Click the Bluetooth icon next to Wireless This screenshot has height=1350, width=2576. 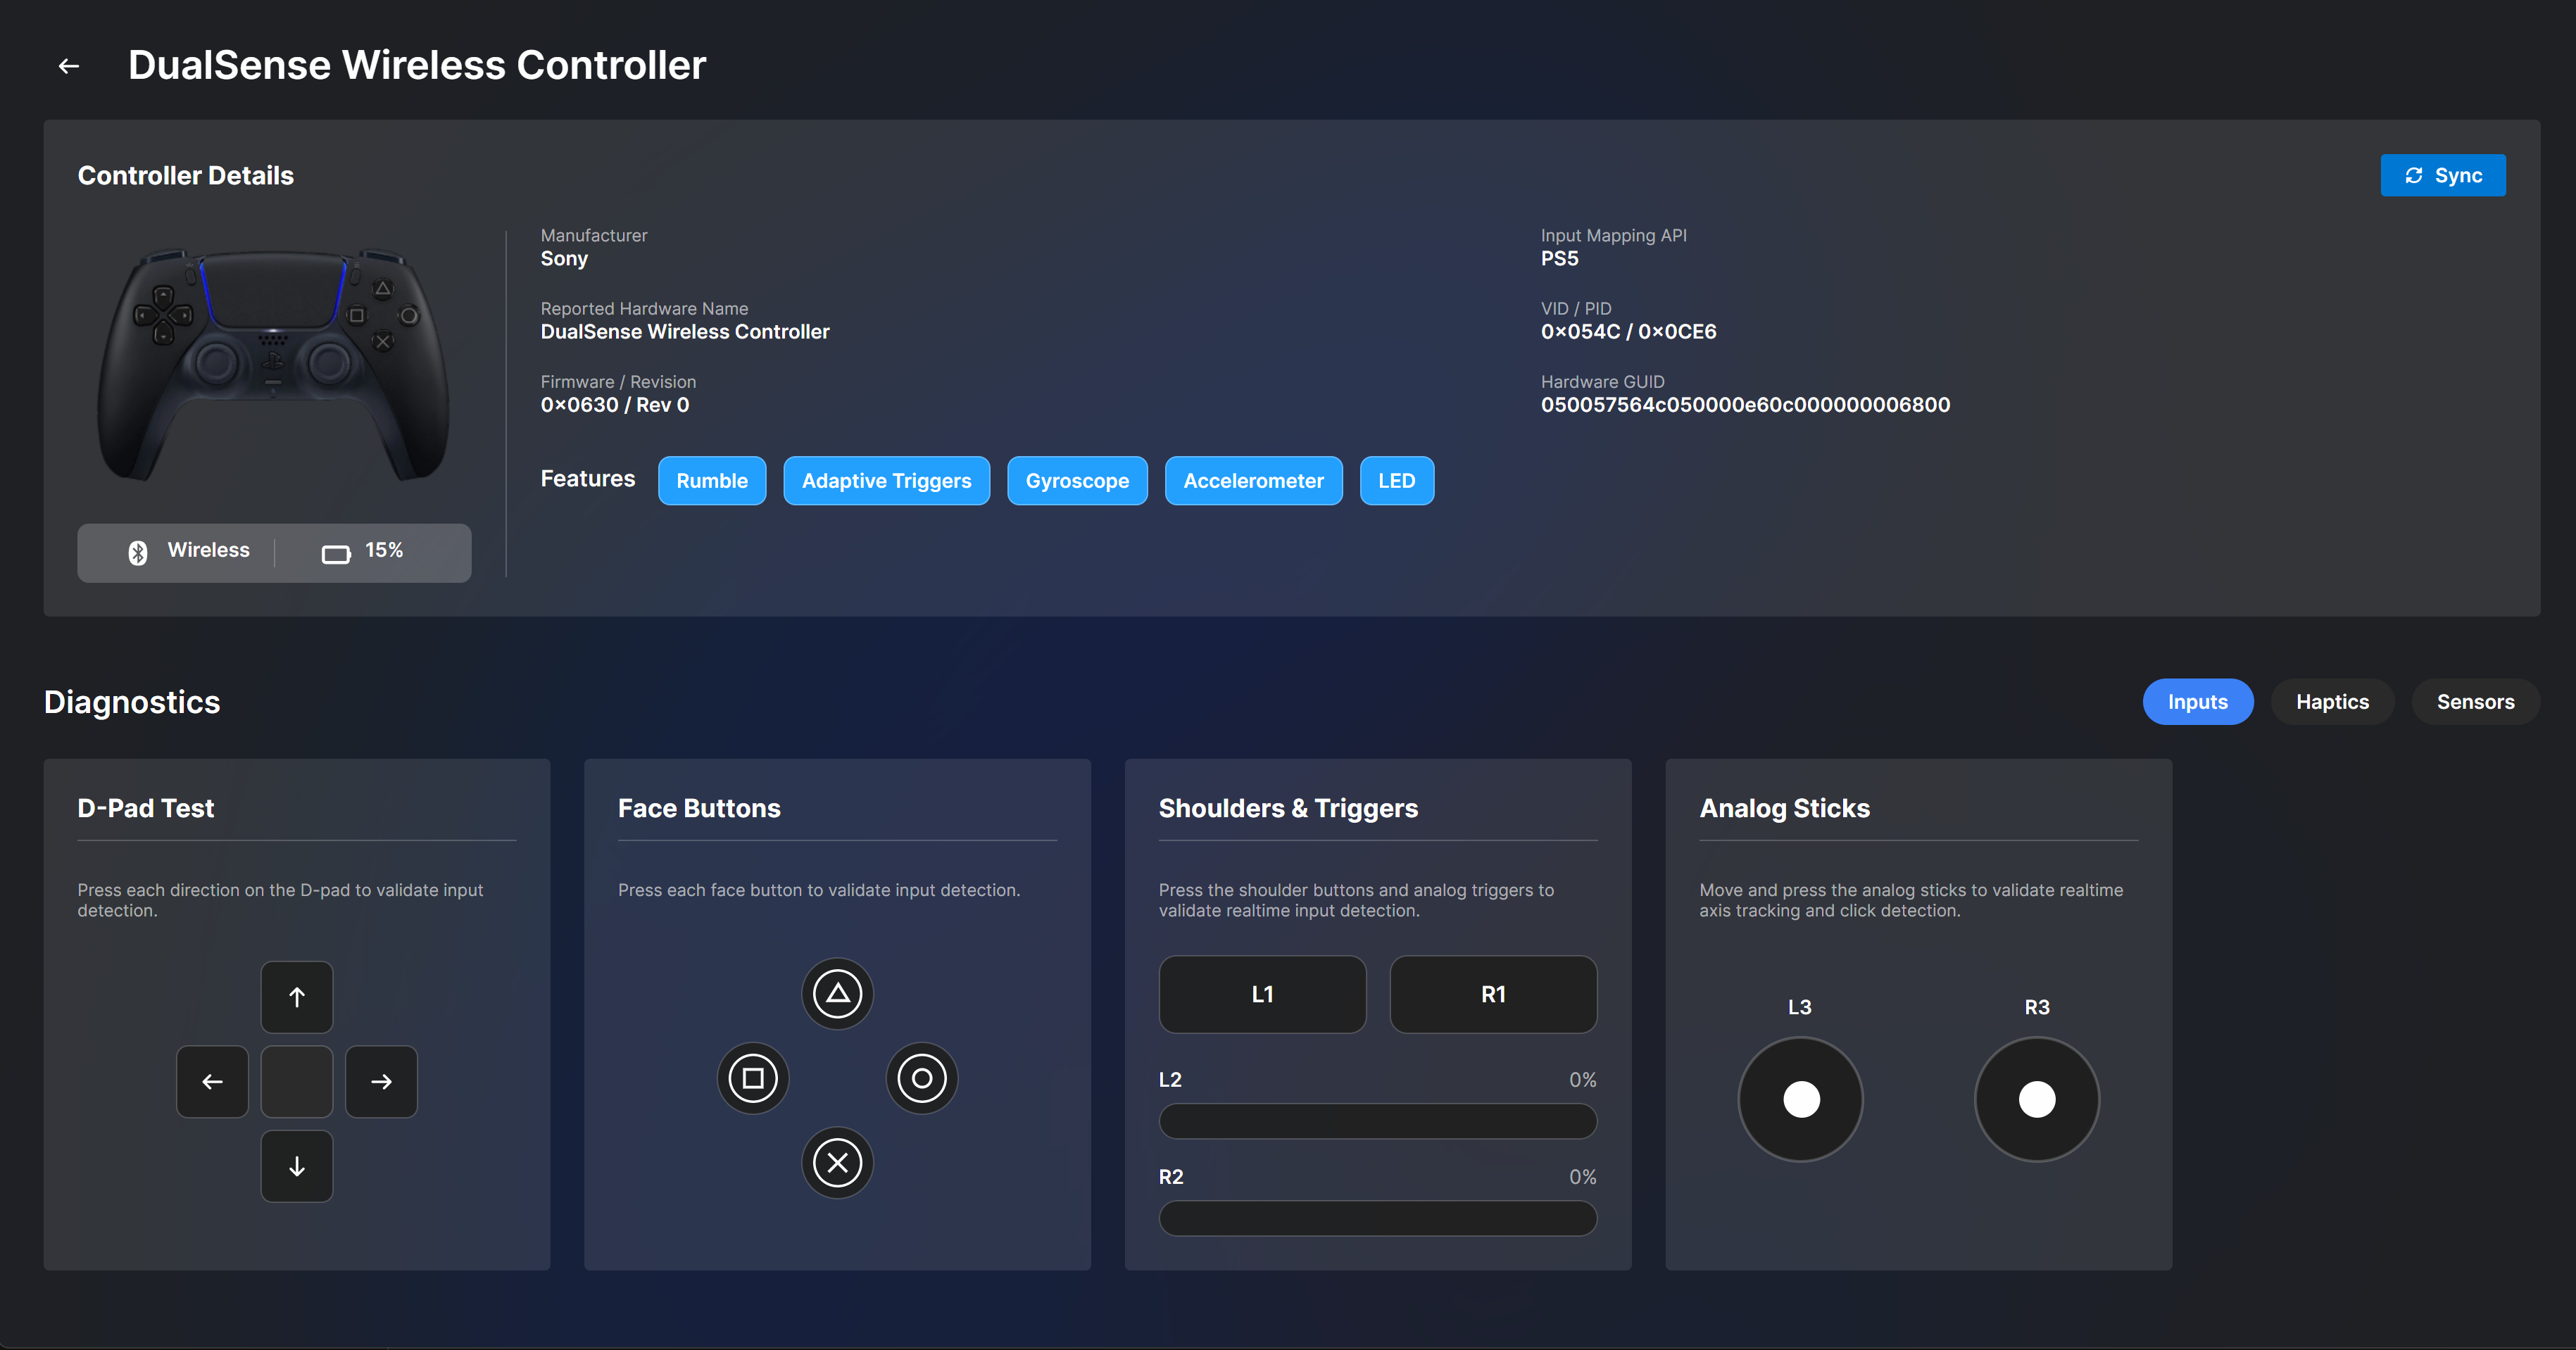[138, 552]
